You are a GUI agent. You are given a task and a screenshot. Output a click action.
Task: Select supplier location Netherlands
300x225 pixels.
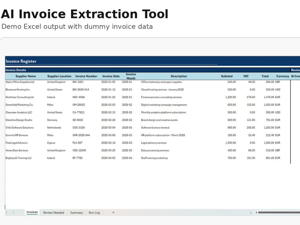(x=54, y=127)
